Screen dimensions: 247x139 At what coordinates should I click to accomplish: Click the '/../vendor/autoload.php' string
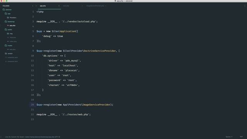click(x=79, y=22)
